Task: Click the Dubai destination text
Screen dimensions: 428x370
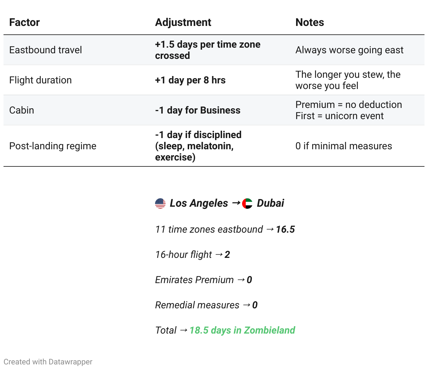Action: 270,203
